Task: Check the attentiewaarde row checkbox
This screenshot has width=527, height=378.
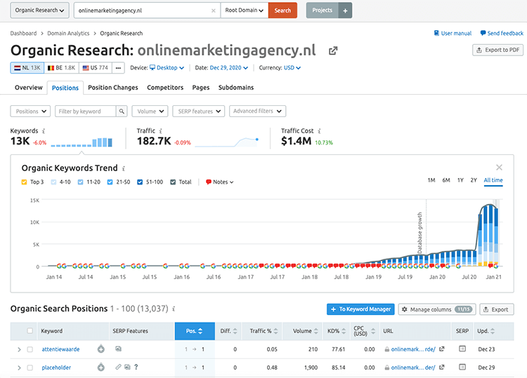Action: click(x=30, y=349)
